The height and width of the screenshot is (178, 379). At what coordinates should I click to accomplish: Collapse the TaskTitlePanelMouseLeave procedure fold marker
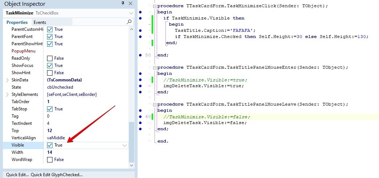tap(155, 104)
